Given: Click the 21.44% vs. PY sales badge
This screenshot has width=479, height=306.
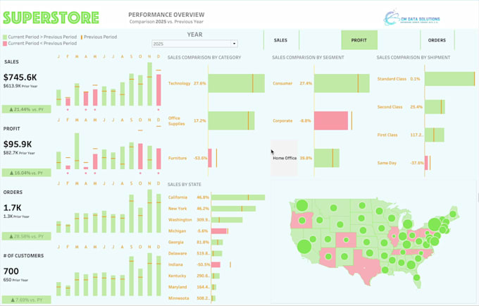Looking at the screenshot, I should click(27, 109).
